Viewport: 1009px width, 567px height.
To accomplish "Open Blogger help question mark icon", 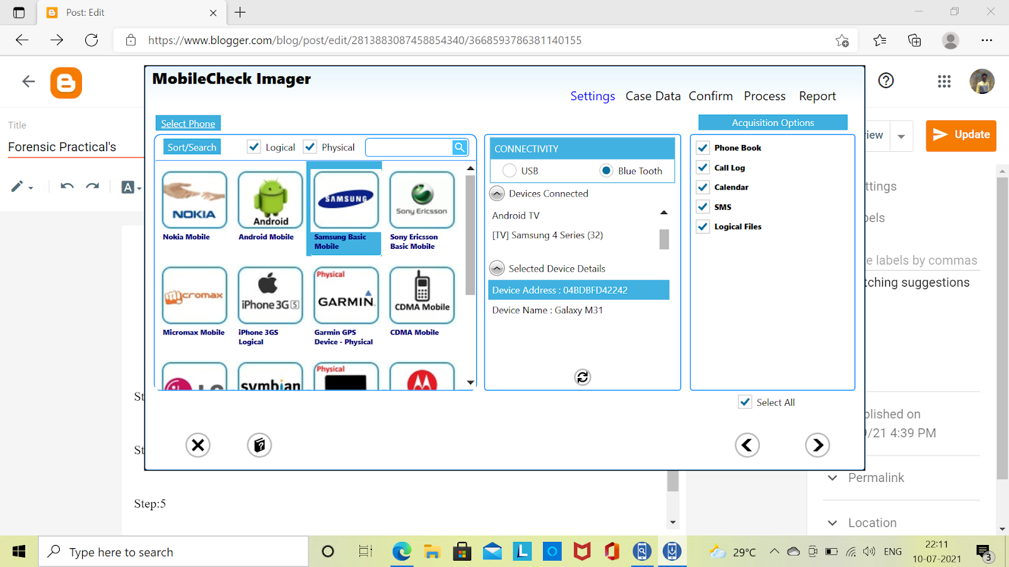I will click(886, 81).
